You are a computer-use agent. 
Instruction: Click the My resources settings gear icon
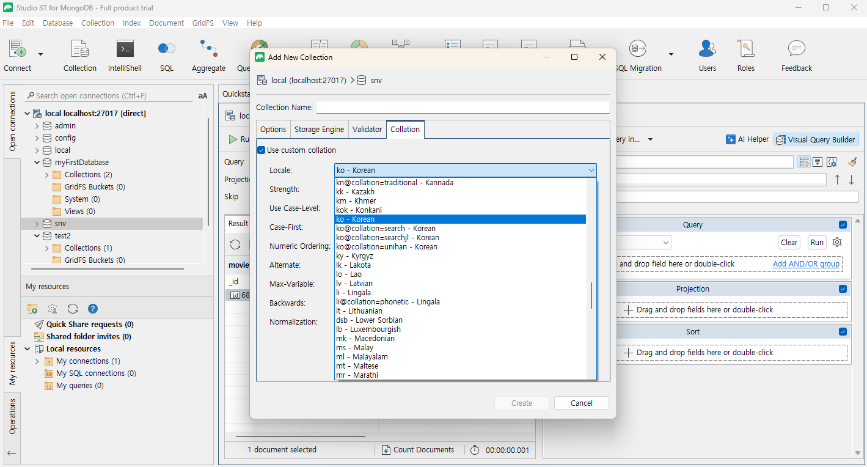53,309
